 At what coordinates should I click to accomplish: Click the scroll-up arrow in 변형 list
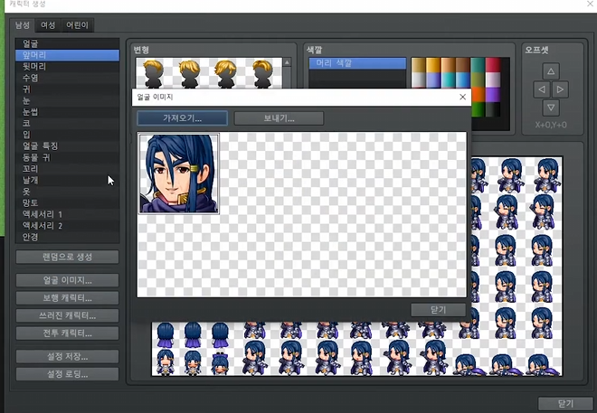pyautogui.click(x=287, y=62)
